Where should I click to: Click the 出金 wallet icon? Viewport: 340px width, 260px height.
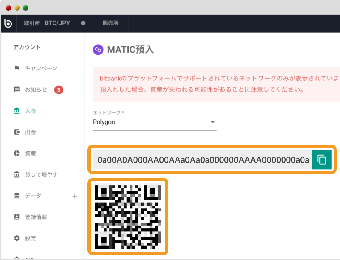click(x=17, y=132)
